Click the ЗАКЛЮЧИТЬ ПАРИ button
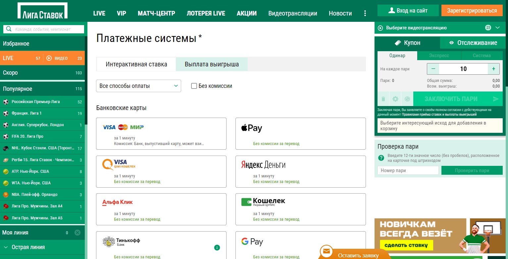Screen dimensions: 508x259 tap(458, 99)
